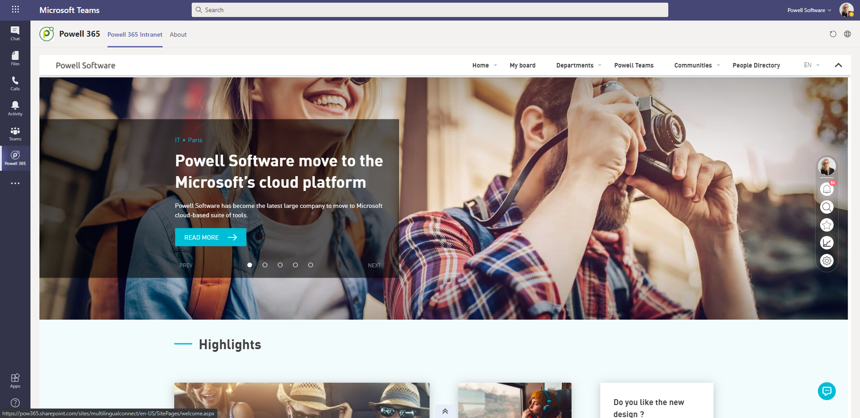Open the EN language dropdown
860x418 pixels.
(x=811, y=65)
